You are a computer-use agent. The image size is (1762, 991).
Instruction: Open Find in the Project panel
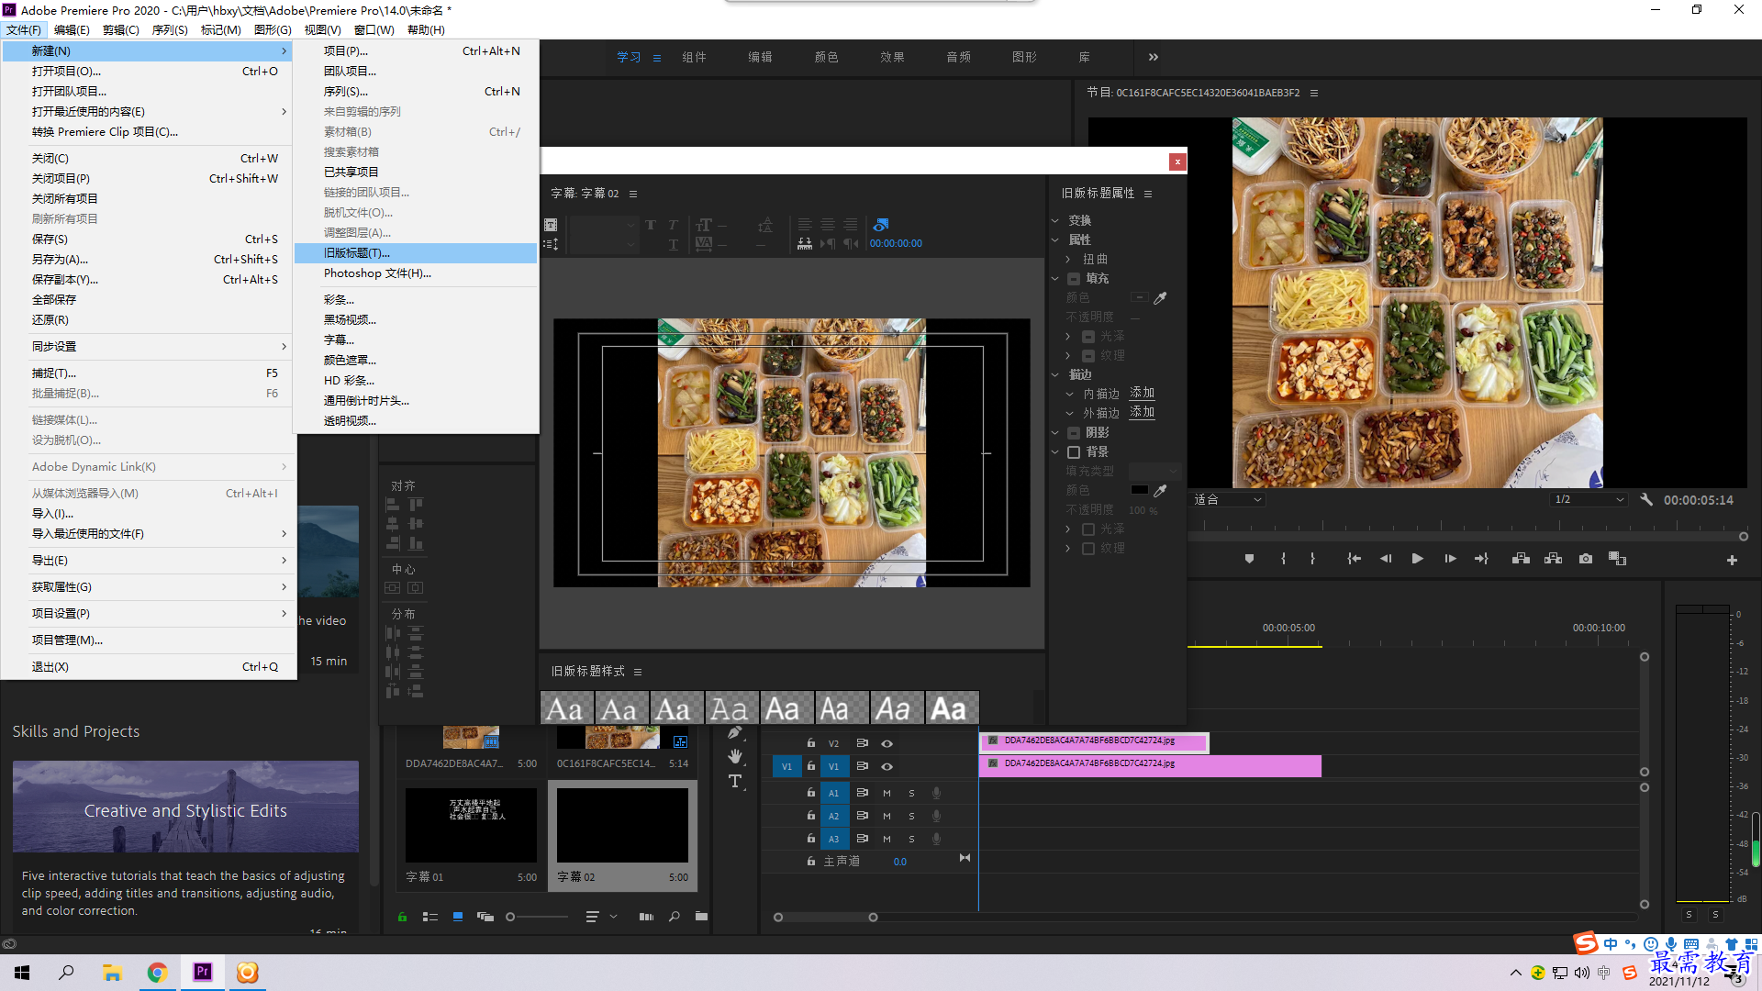pyautogui.click(x=675, y=917)
